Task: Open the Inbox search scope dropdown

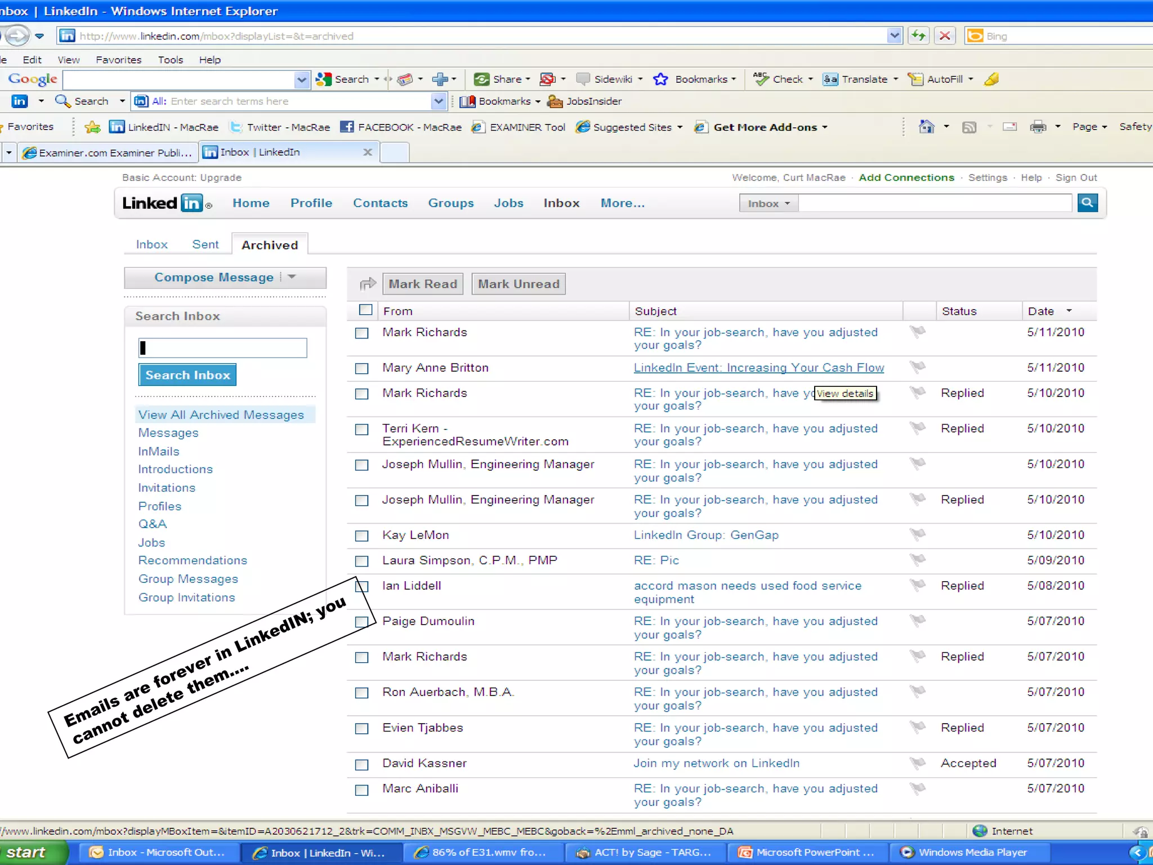Action: pos(768,203)
